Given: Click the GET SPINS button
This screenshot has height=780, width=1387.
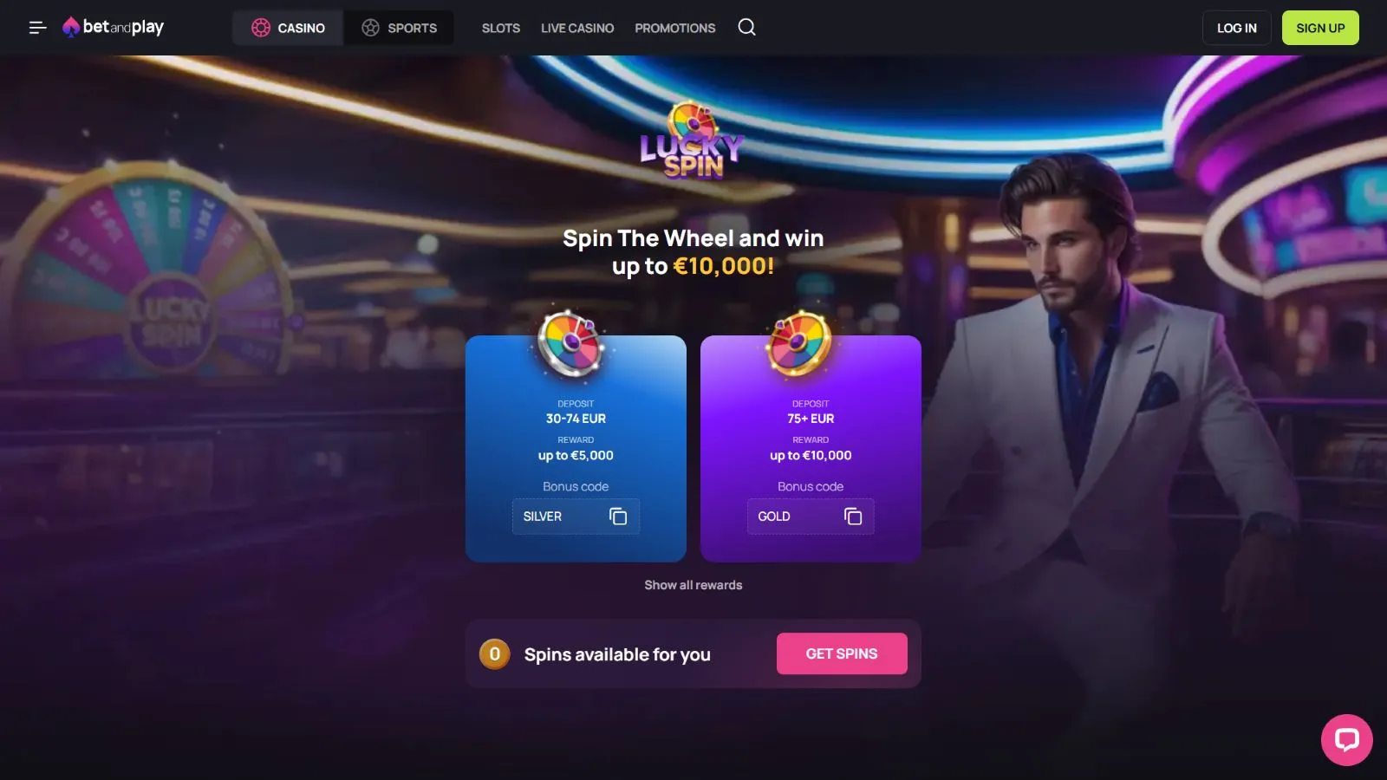Looking at the screenshot, I should pos(842,653).
